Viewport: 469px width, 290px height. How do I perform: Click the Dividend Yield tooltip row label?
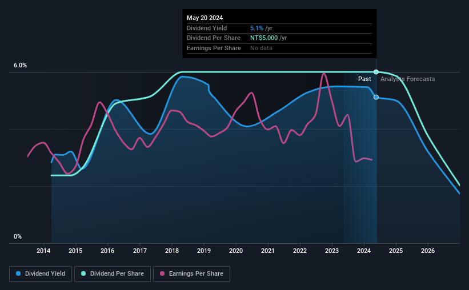point(207,28)
